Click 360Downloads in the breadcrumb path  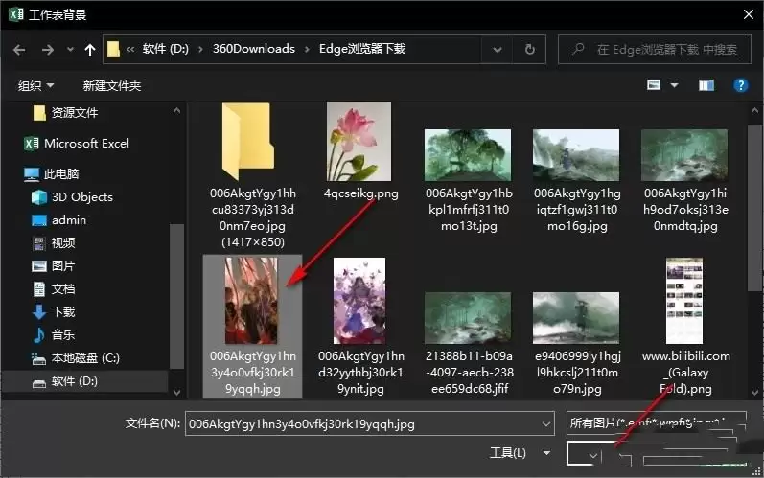click(x=253, y=49)
